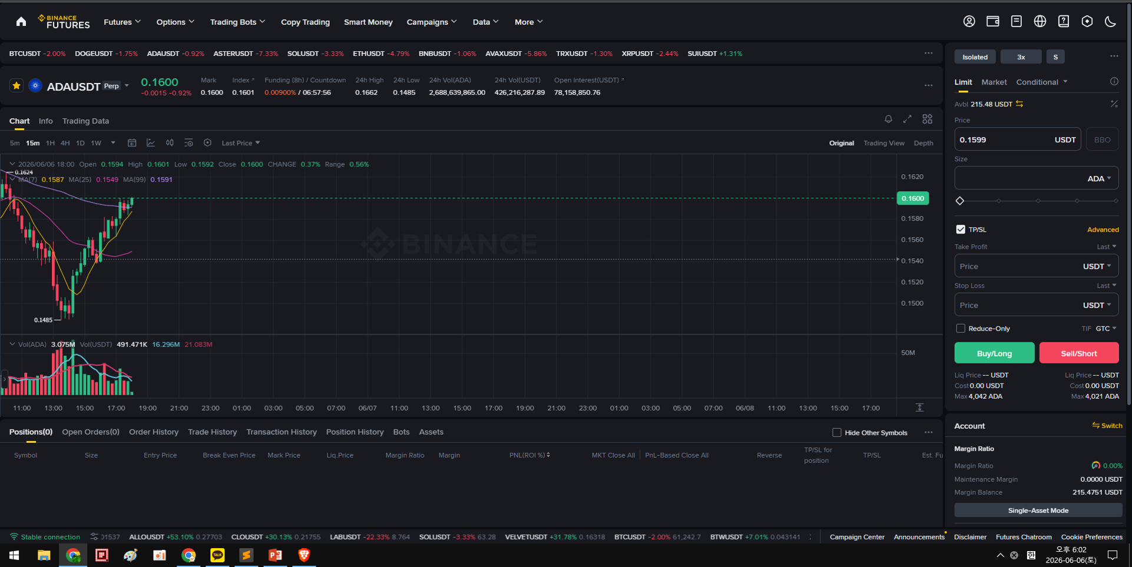This screenshot has height=567, width=1132.
Task: Open the order form info icon
Action: [1114, 82]
